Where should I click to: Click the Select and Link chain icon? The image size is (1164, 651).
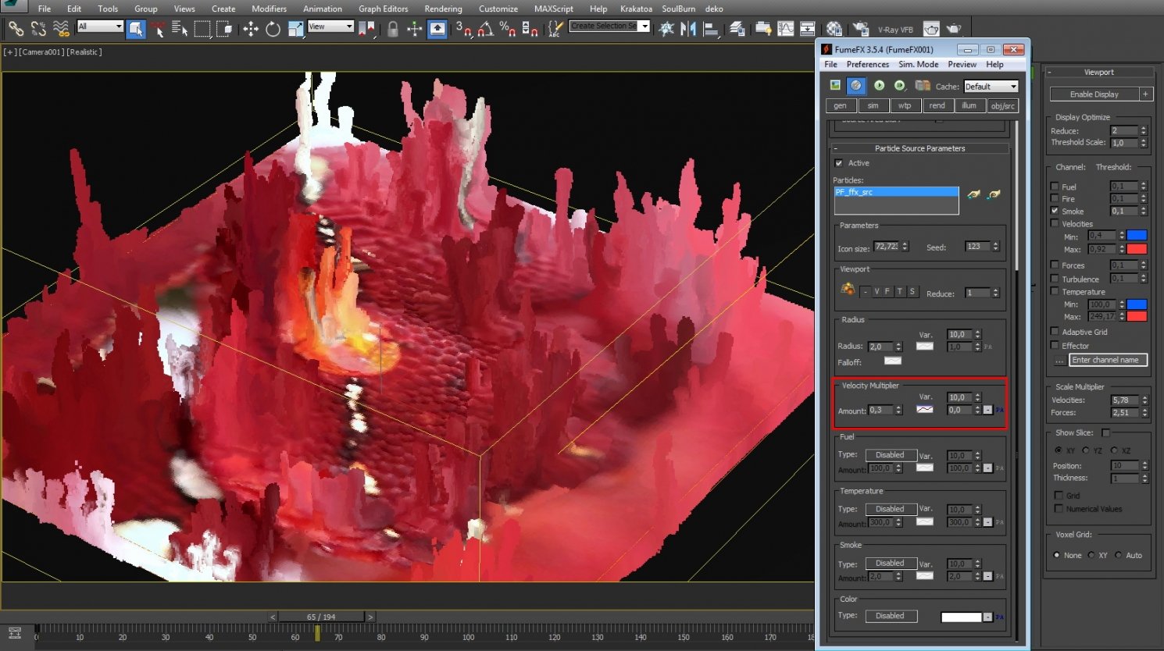[16, 30]
